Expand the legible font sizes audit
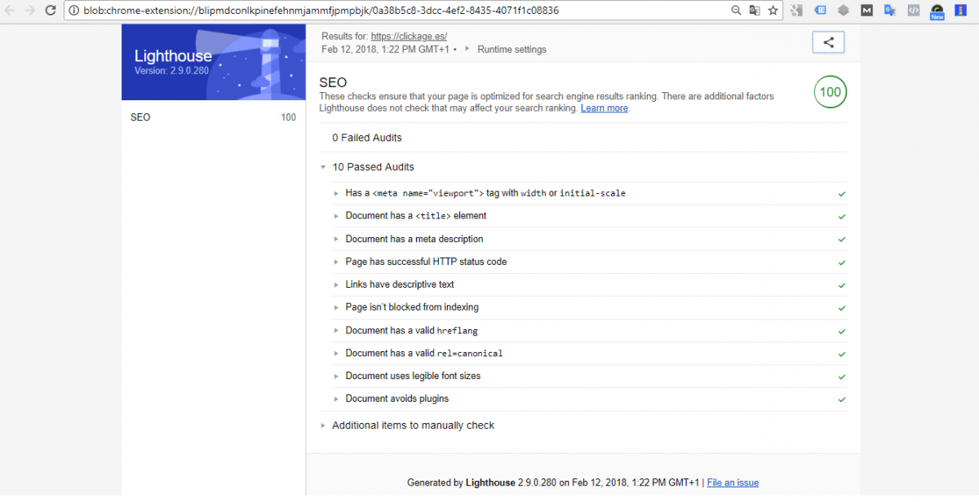Screen dimensions: 979x502 pos(413,376)
